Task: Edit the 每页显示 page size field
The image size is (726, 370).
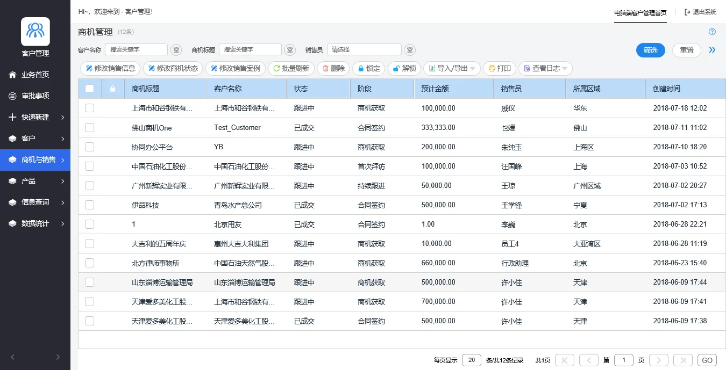Action: click(x=472, y=360)
